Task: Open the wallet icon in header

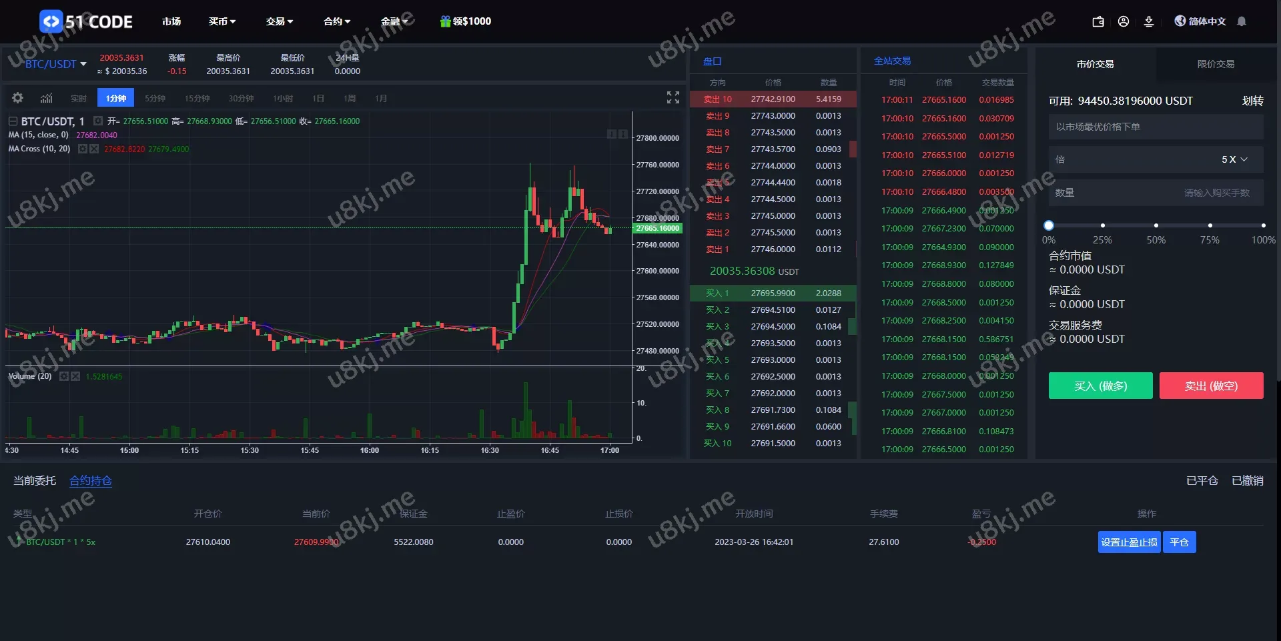Action: point(1098,21)
